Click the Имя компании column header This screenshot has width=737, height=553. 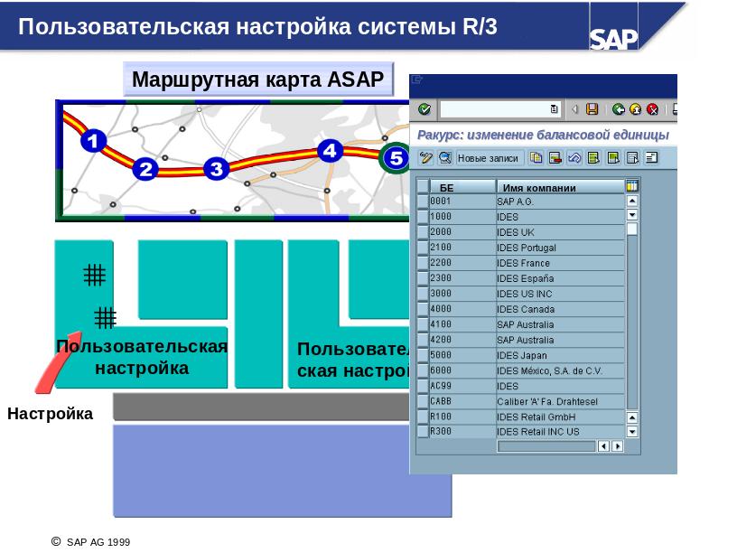point(560,187)
